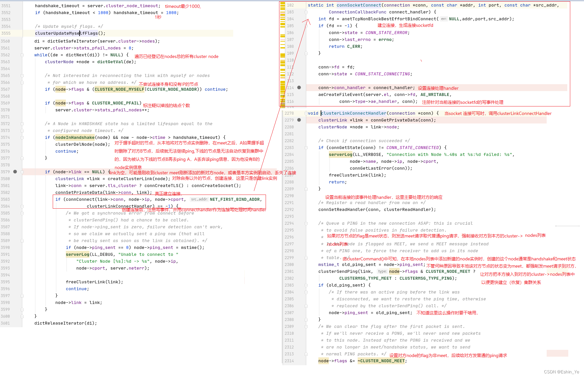The width and height of the screenshot is (584, 377).
Task: Collapse the link == NULL block at line 3579
Action: coord(22,172)
